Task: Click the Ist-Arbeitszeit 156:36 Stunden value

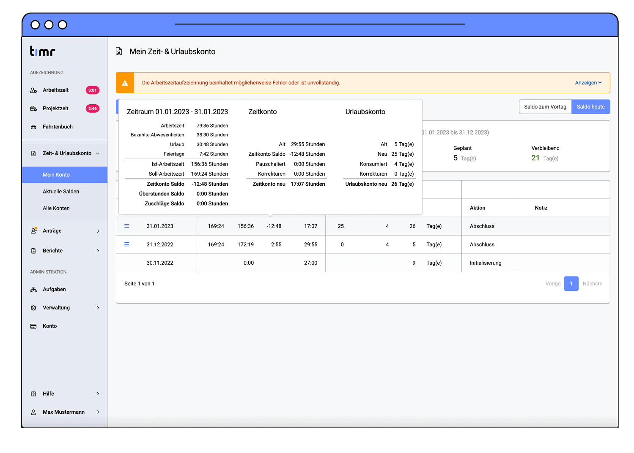Action: (209, 164)
